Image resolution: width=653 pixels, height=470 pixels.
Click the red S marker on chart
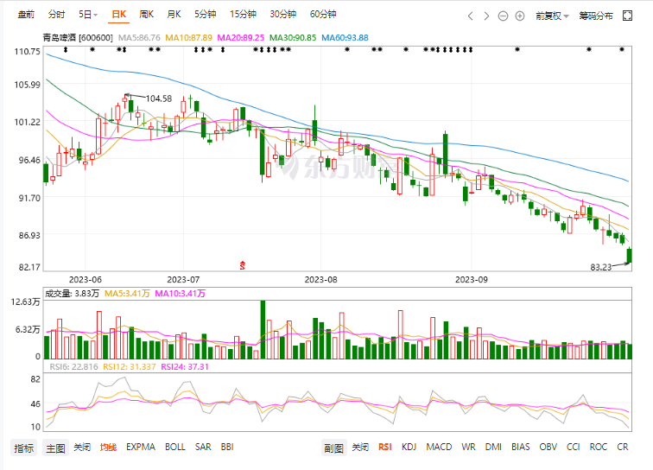click(x=243, y=265)
